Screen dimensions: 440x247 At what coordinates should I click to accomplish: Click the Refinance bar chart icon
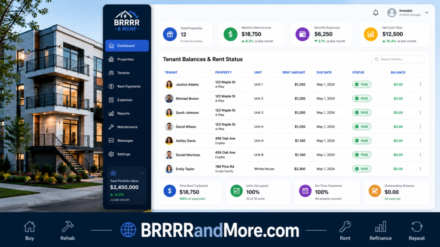tap(381, 227)
